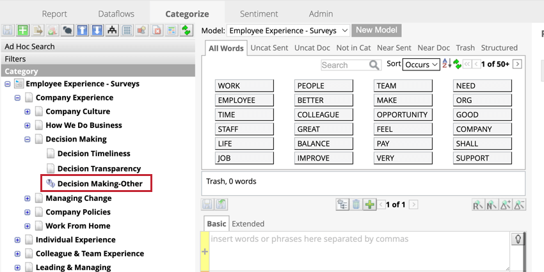Viewport: 544px width, 272px height.
Task: Click the trash bin delete rule icon
Action: pos(356,205)
